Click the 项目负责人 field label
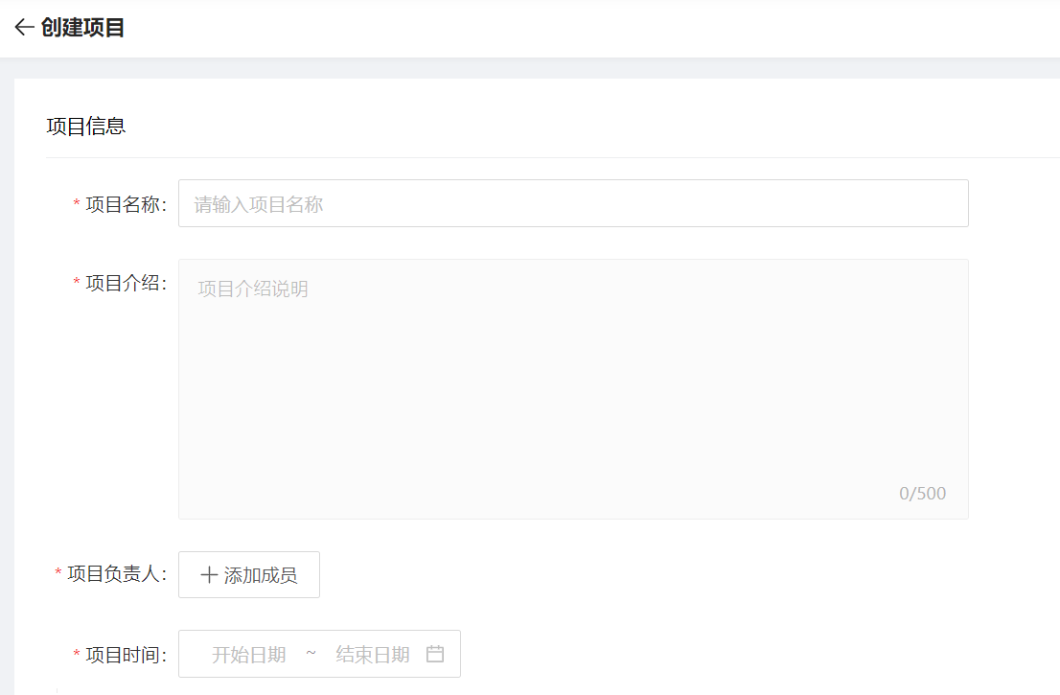The width and height of the screenshot is (1060, 695). tap(116, 574)
